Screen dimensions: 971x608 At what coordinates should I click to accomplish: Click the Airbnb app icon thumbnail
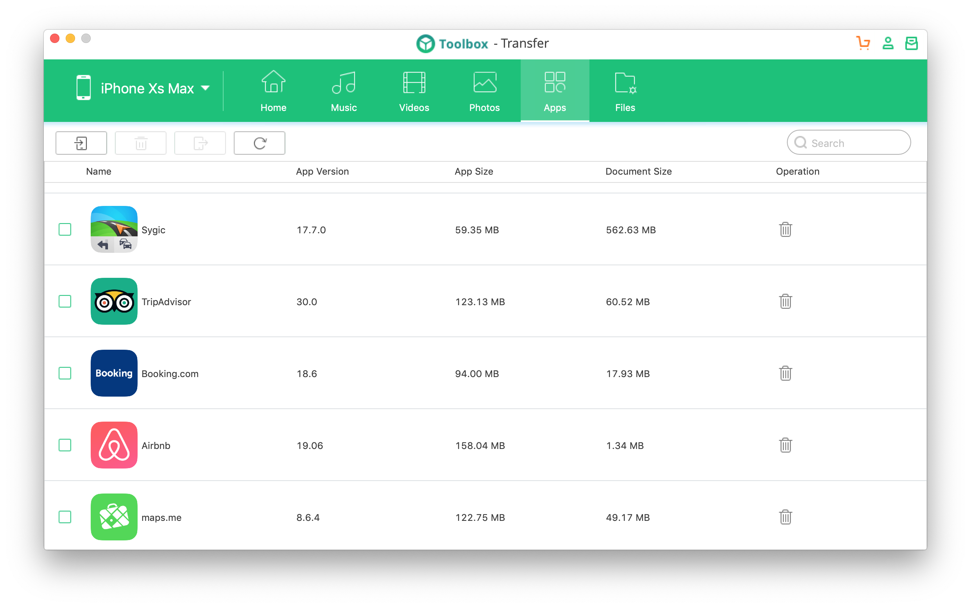[114, 445]
